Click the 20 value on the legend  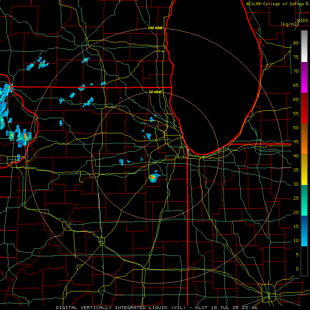(296, 212)
